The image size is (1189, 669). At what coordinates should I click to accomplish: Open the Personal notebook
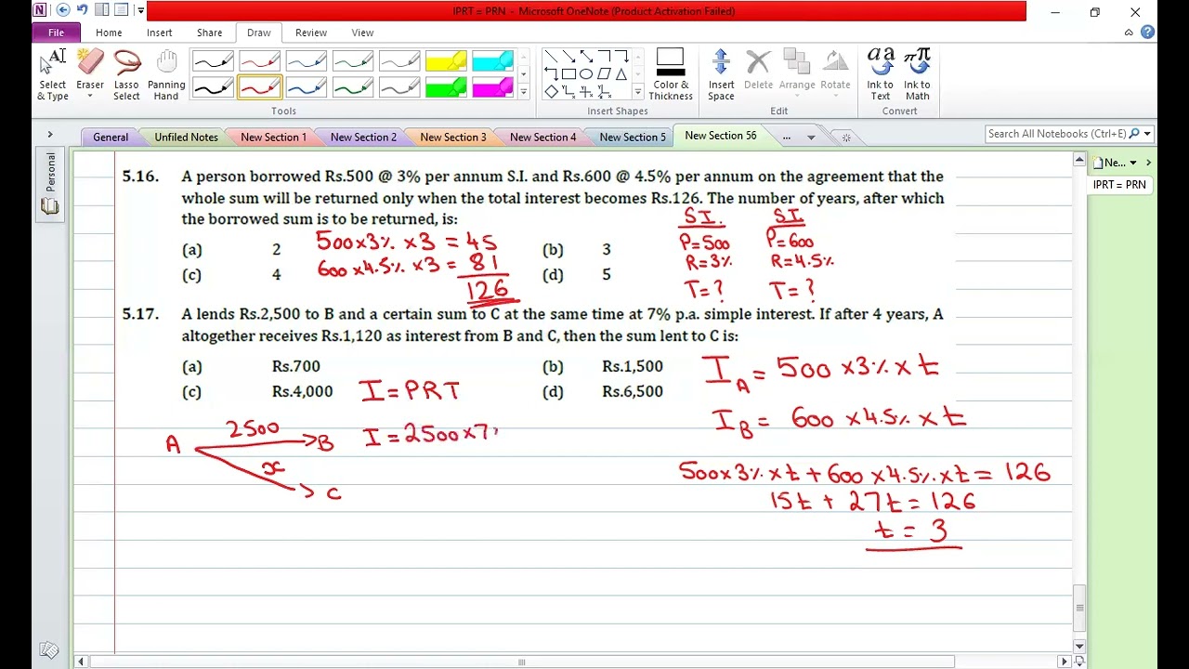tap(50, 184)
